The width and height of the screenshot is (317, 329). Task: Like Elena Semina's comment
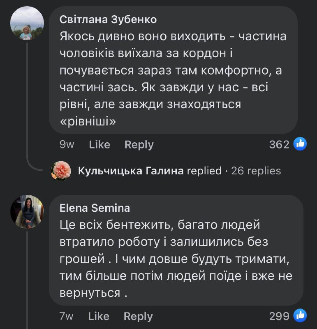click(x=99, y=316)
